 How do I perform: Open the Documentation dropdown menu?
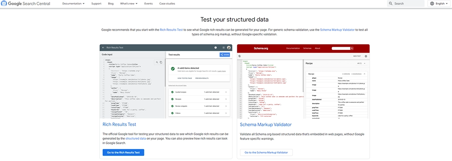(73, 4)
